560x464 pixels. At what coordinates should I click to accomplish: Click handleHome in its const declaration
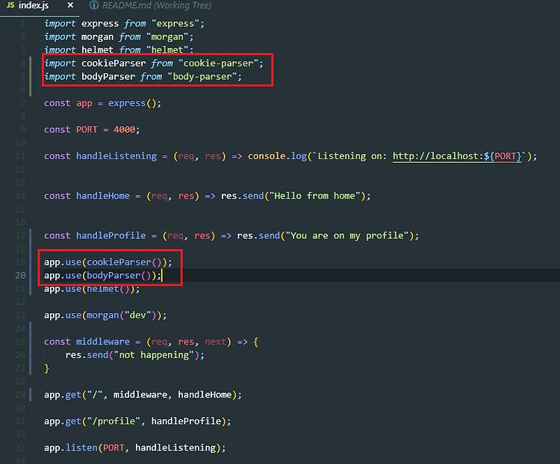click(103, 196)
